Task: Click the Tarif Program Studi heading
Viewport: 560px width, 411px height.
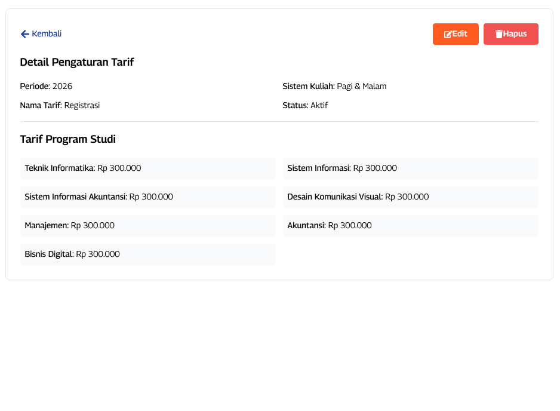Action: pyautogui.click(x=68, y=139)
